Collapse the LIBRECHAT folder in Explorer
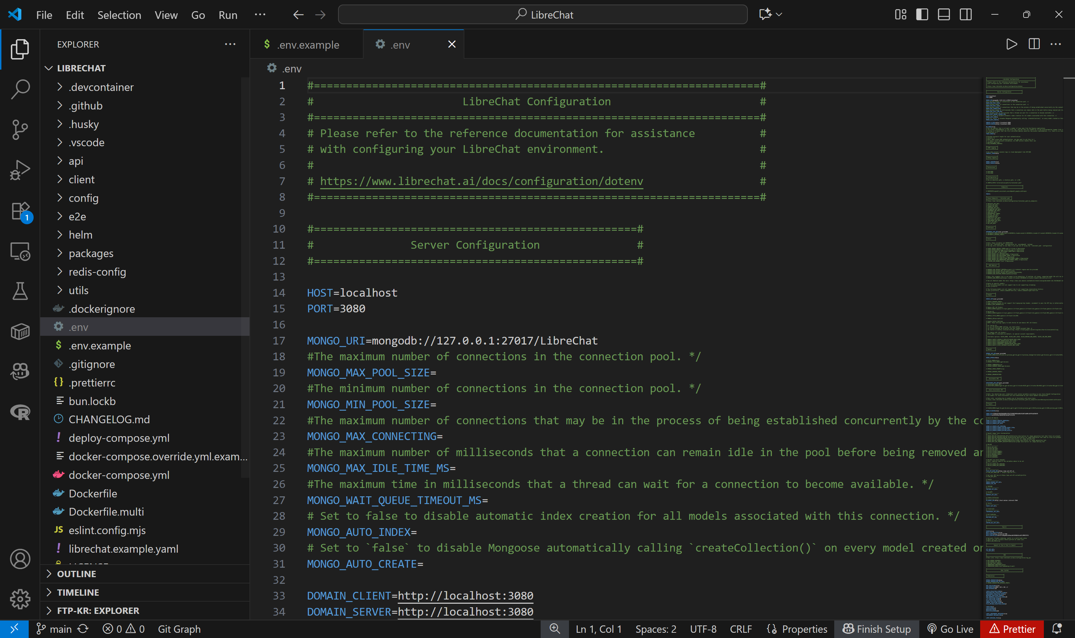Image resolution: width=1075 pixels, height=638 pixels. coord(49,68)
